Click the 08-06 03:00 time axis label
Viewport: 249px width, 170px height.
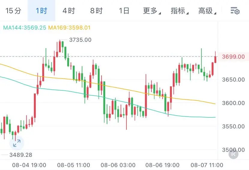click(x=118, y=165)
